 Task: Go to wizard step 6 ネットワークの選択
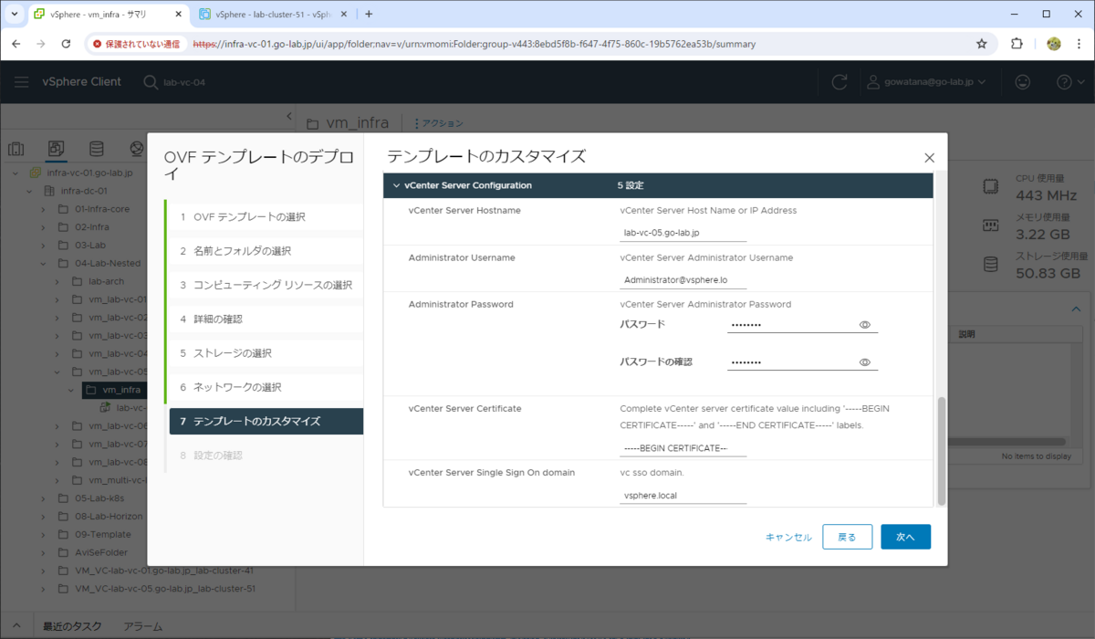click(265, 387)
